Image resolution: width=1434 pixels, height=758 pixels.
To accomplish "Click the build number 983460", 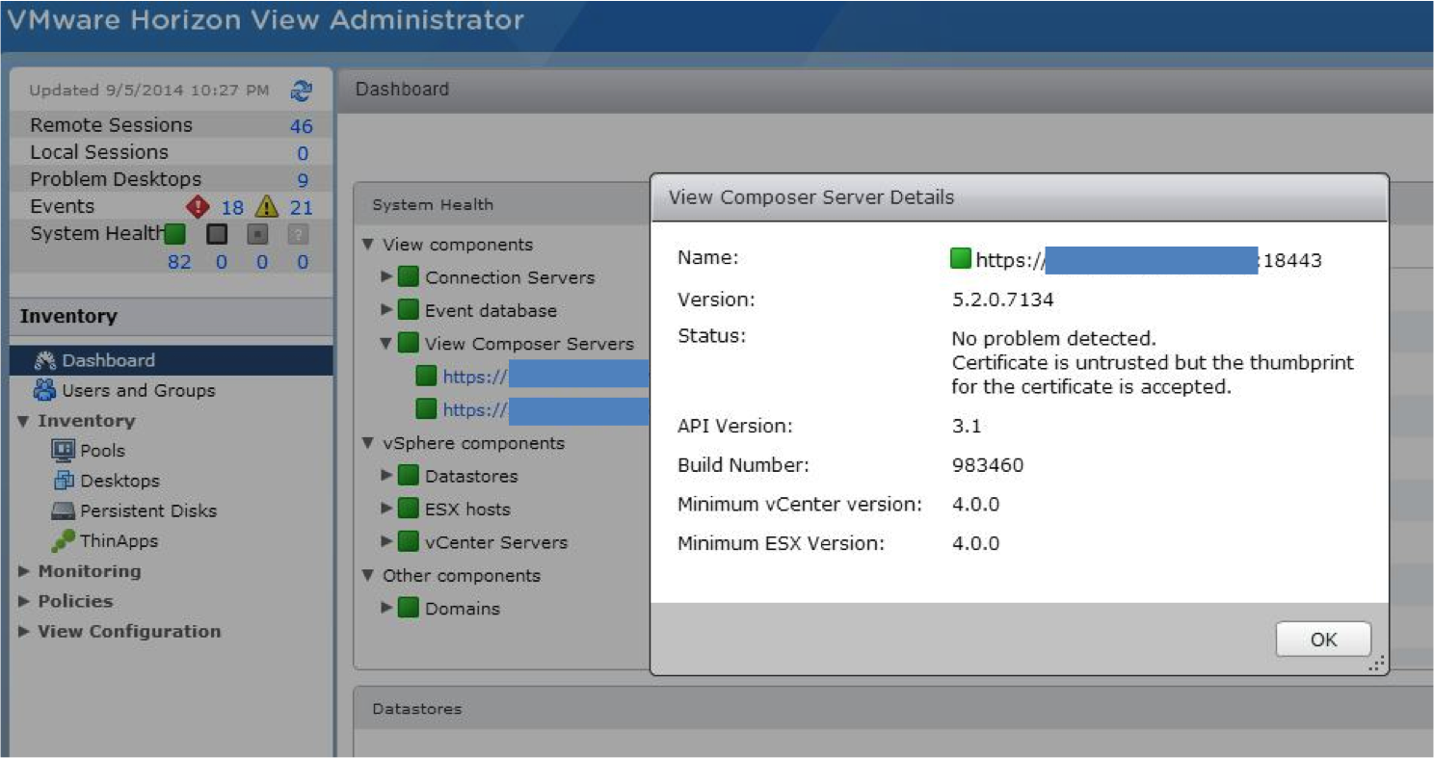I will tap(988, 465).
